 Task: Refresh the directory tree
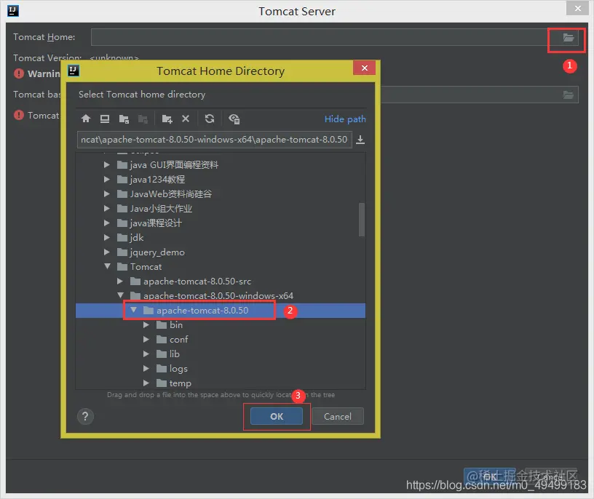click(210, 119)
